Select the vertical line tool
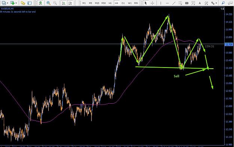Viewport: 234px width, 147px height. tap(161, 3)
